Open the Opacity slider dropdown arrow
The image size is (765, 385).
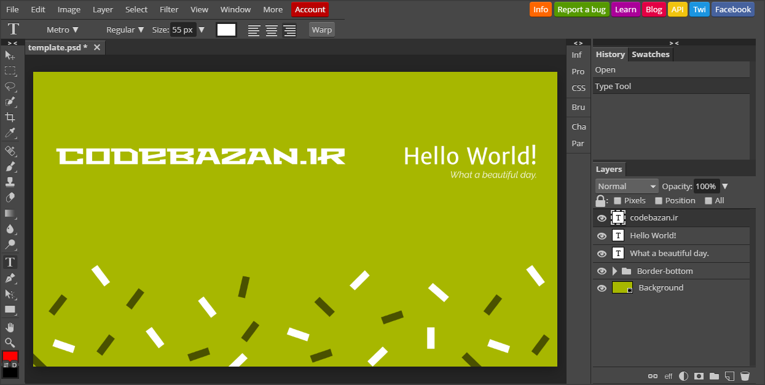725,186
